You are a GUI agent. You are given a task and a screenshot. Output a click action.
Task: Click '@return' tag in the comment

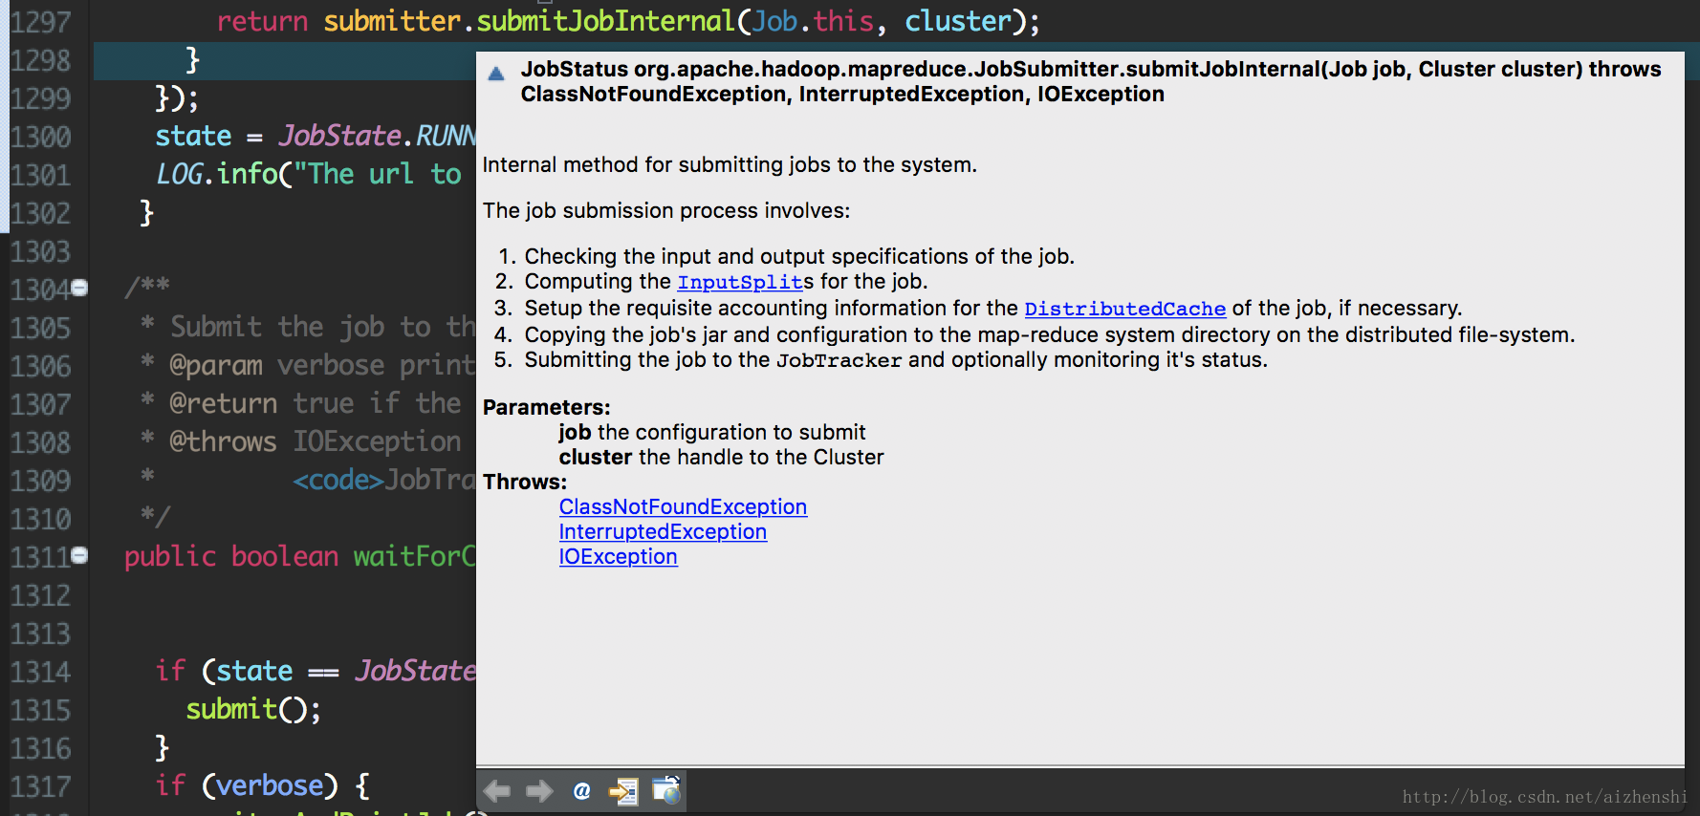pyautogui.click(x=224, y=403)
